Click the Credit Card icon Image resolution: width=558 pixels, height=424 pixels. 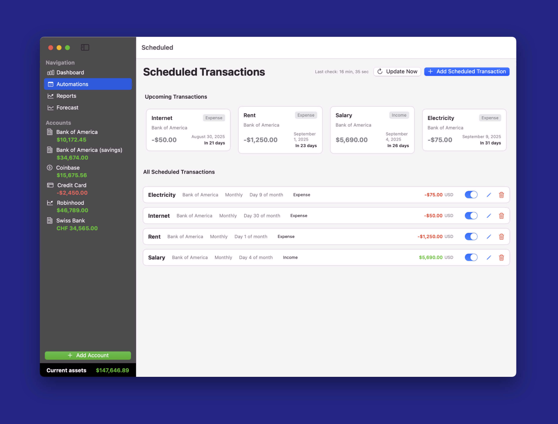[x=50, y=185]
